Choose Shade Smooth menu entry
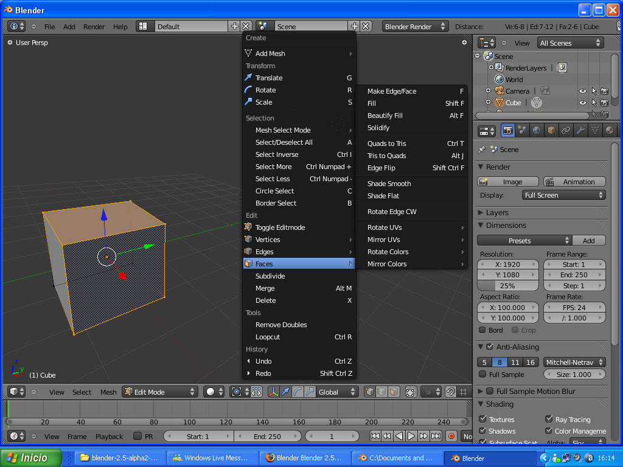Screen dimensions: 623x467 411,184
